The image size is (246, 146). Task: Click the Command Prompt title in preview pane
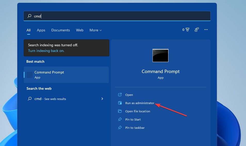pyautogui.click(x=160, y=71)
